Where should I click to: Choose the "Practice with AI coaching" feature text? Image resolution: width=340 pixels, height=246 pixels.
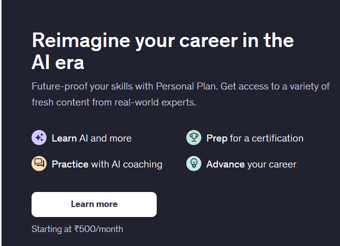pyautogui.click(x=107, y=164)
